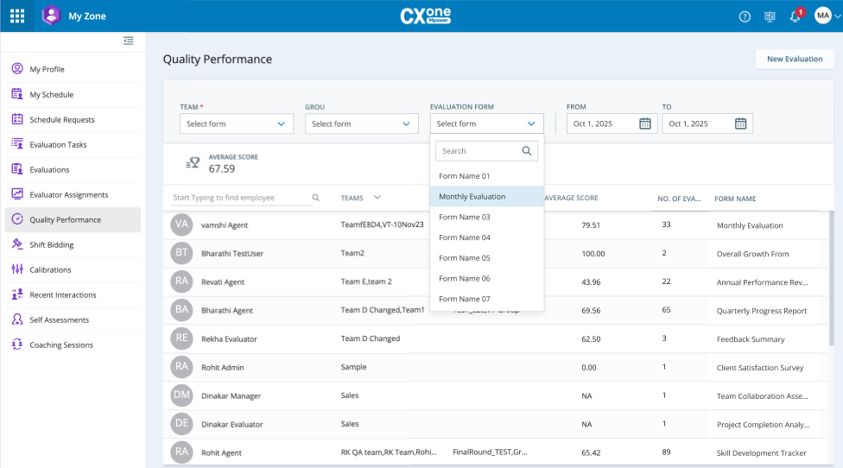
Task: Click the monitor icon in top bar
Action: [x=770, y=16]
